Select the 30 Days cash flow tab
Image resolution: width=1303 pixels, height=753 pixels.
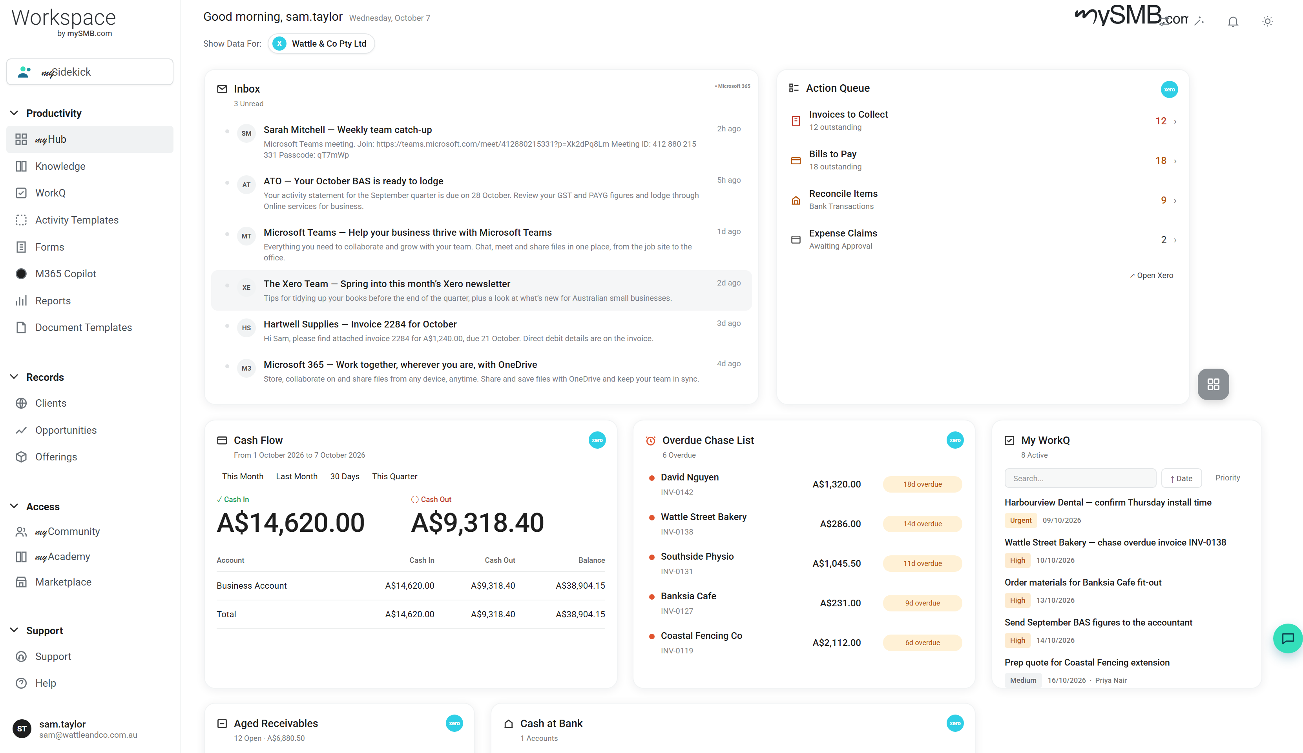pos(345,477)
